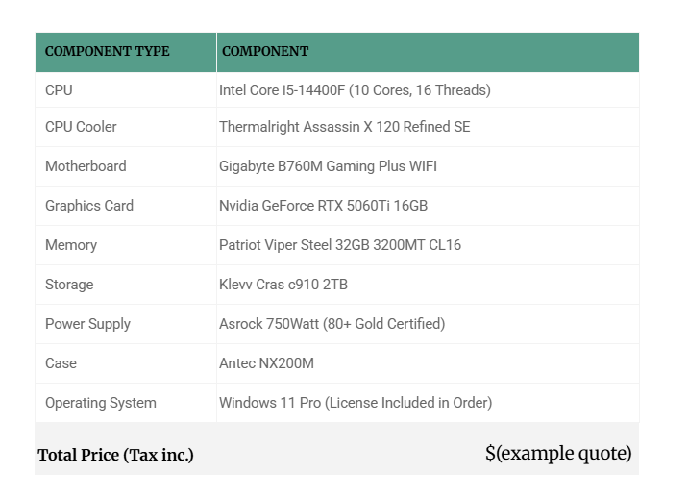Screen dimensions: 688x498
Task: Click Asrock 750Watt 80+ Gold Certified
Action: [x=332, y=324]
